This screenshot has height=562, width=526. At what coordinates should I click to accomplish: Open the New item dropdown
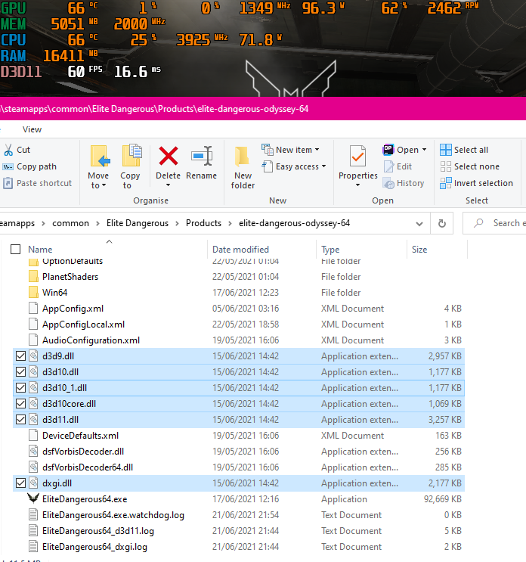tap(290, 150)
